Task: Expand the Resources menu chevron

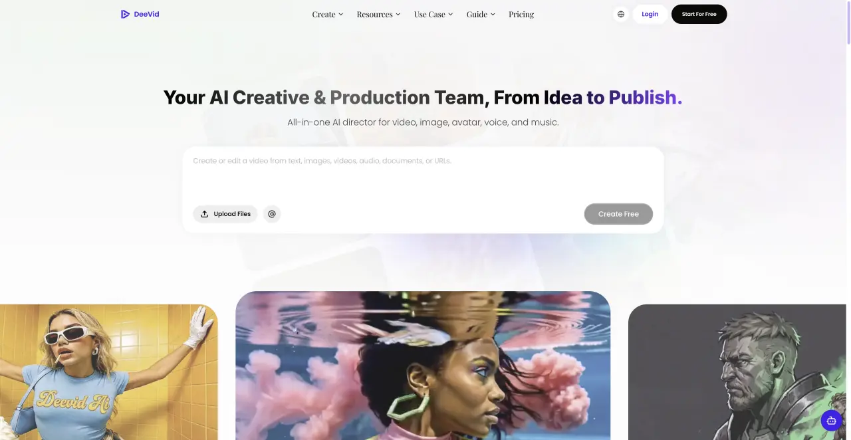Action: point(398,14)
